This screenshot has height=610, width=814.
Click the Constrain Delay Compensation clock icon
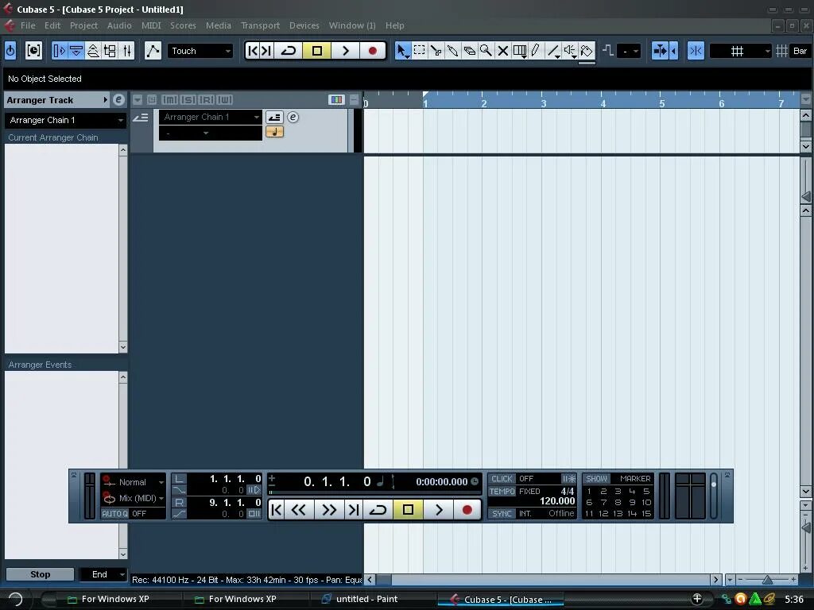point(33,51)
